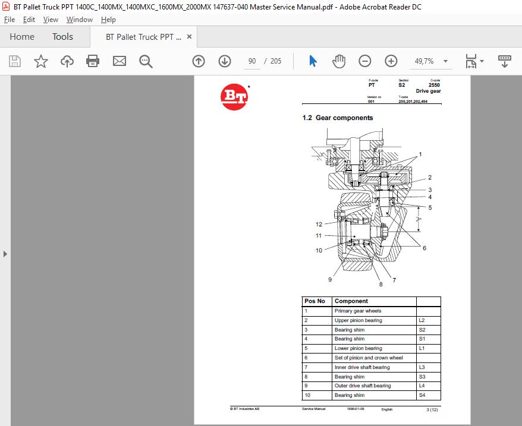
Task: Click callout number 12 on the diagram
Action: coord(319,225)
